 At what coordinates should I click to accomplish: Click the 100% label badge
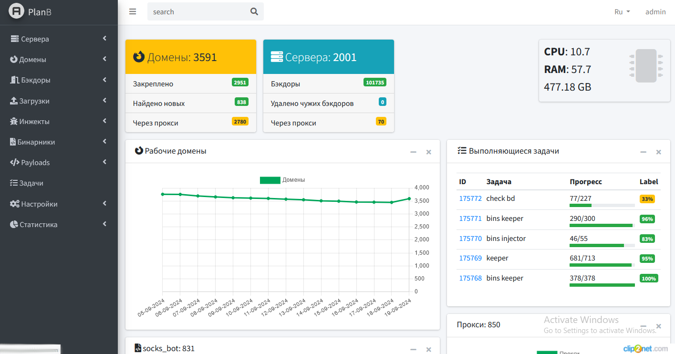649,278
